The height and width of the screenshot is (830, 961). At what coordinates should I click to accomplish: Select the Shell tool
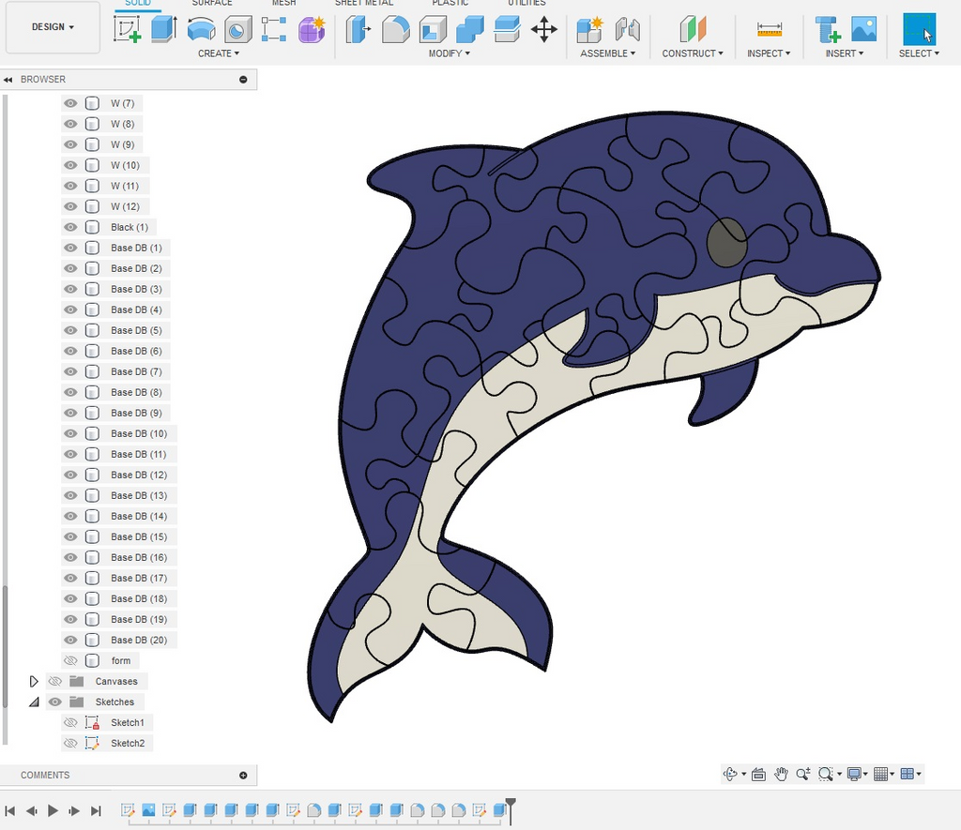click(x=433, y=29)
